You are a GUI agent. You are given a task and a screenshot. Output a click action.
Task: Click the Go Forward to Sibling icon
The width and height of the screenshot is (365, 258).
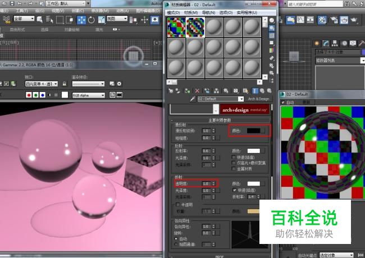pyautogui.click(x=270, y=91)
